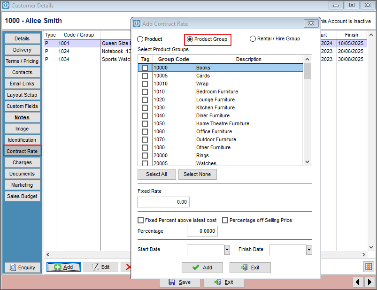Open the Contract Rate tab

pyautogui.click(x=22, y=151)
